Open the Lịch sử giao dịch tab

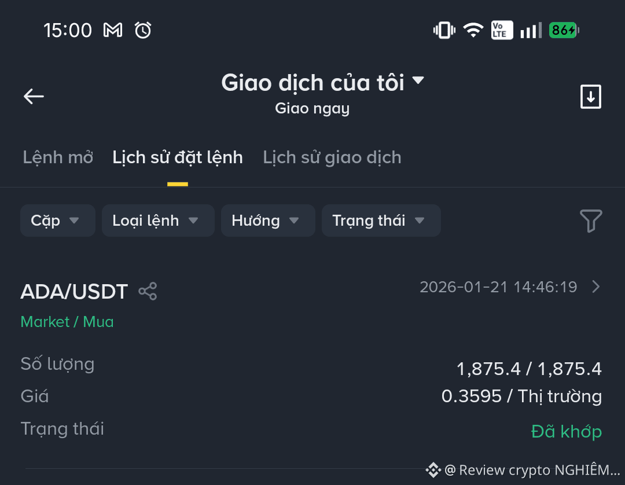(332, 157)
